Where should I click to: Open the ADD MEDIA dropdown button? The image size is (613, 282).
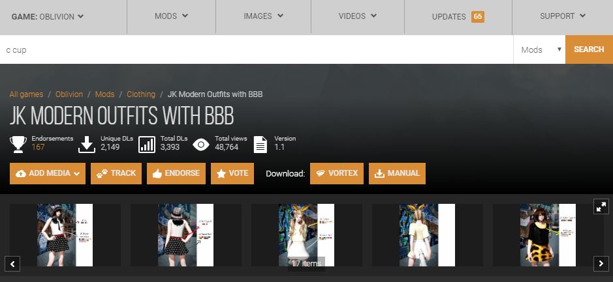(x=48, y=174)
